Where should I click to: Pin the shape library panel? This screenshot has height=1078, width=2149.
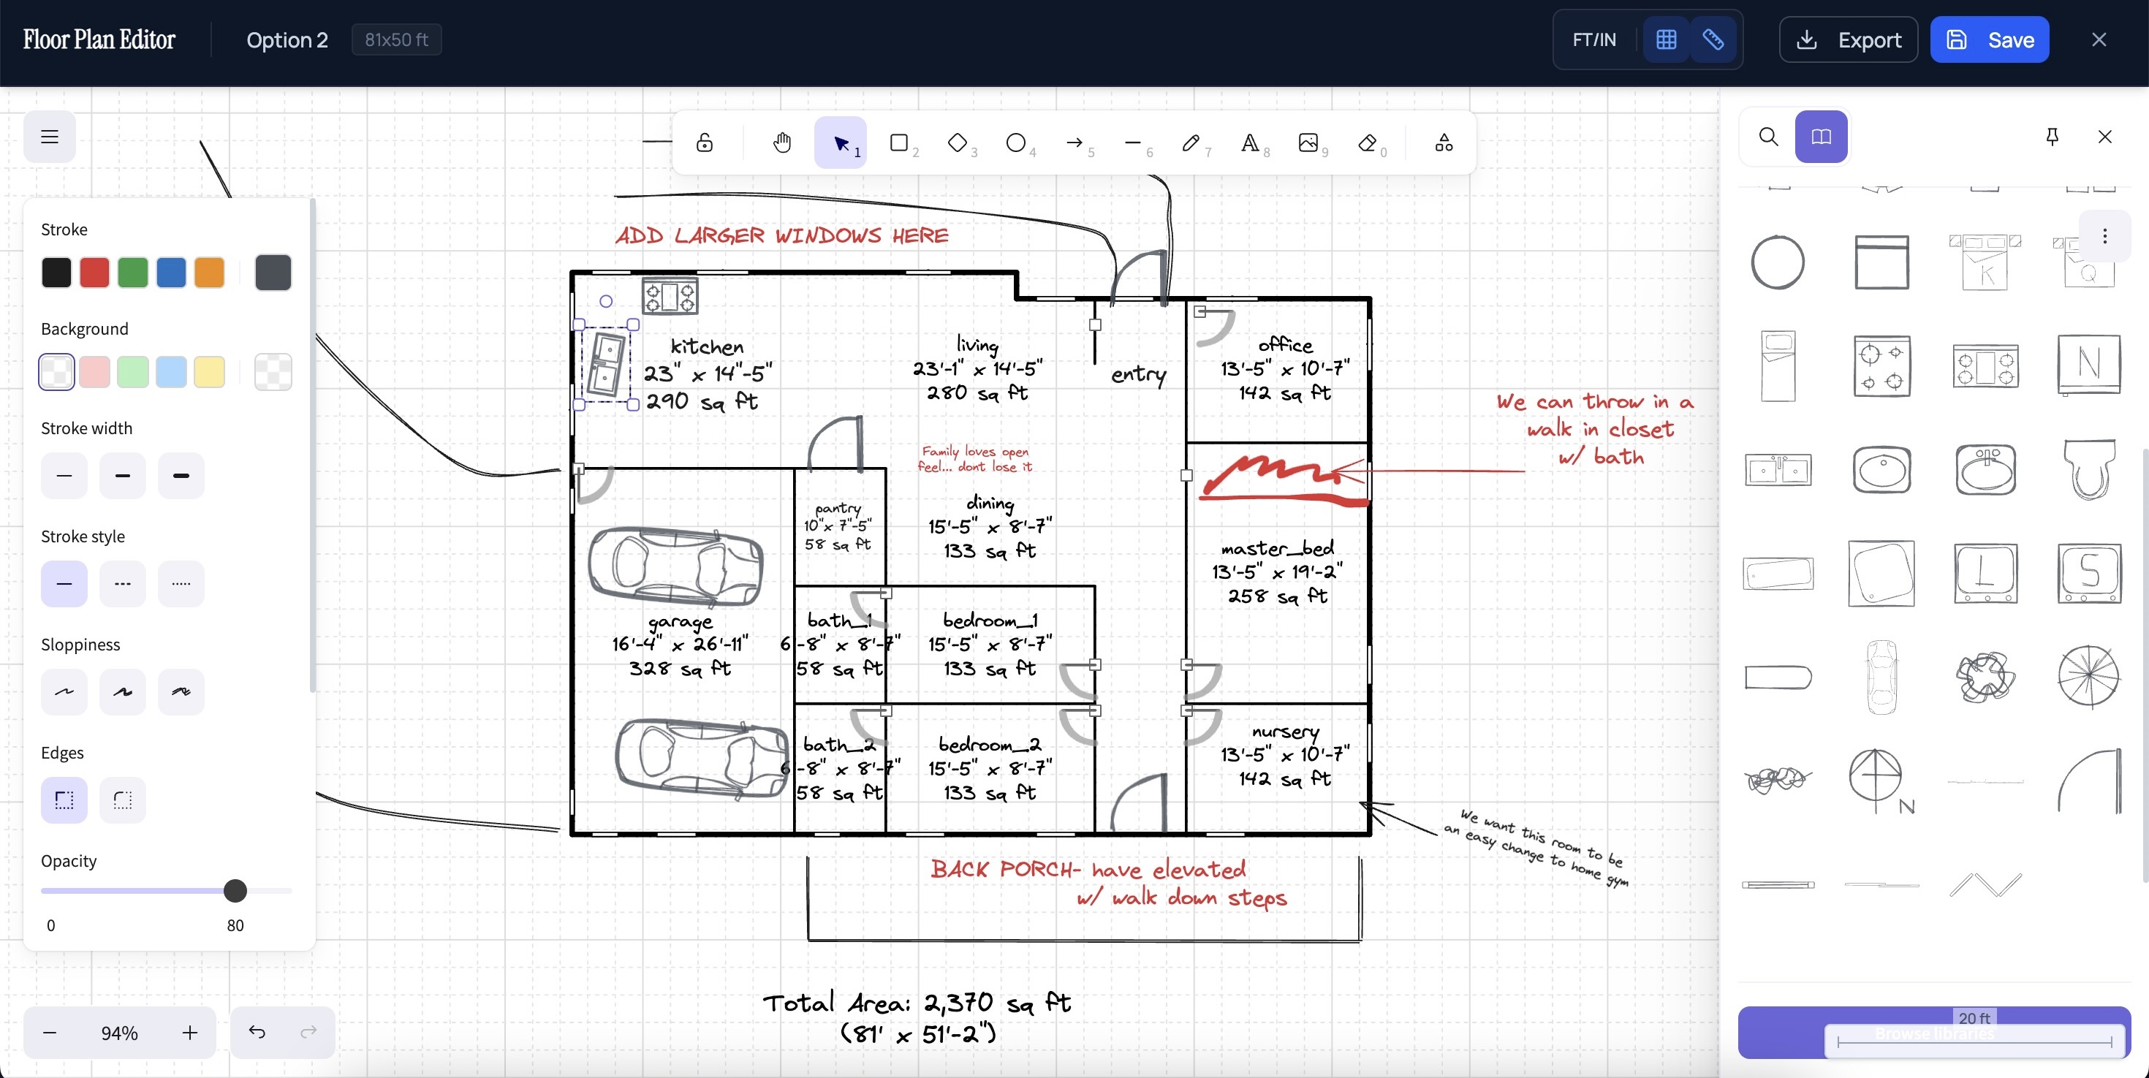tap(2053, 137)
